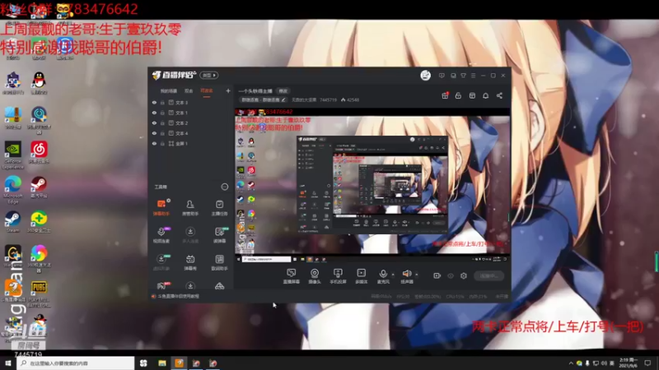
Task: Click the 修改 edit button next to the room title
Action: click(283, 91)
